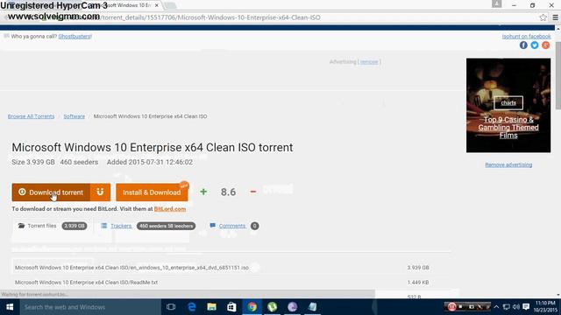Click Browse All Torrents breadcrumb
Image resolution: width=561 pixels, height=315 pixels.
32,116
